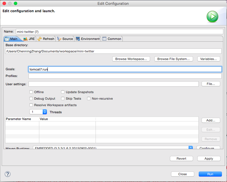This screenshot has width=227, height=182.
Task: Select the Common tab
Action: click(112, 39)
